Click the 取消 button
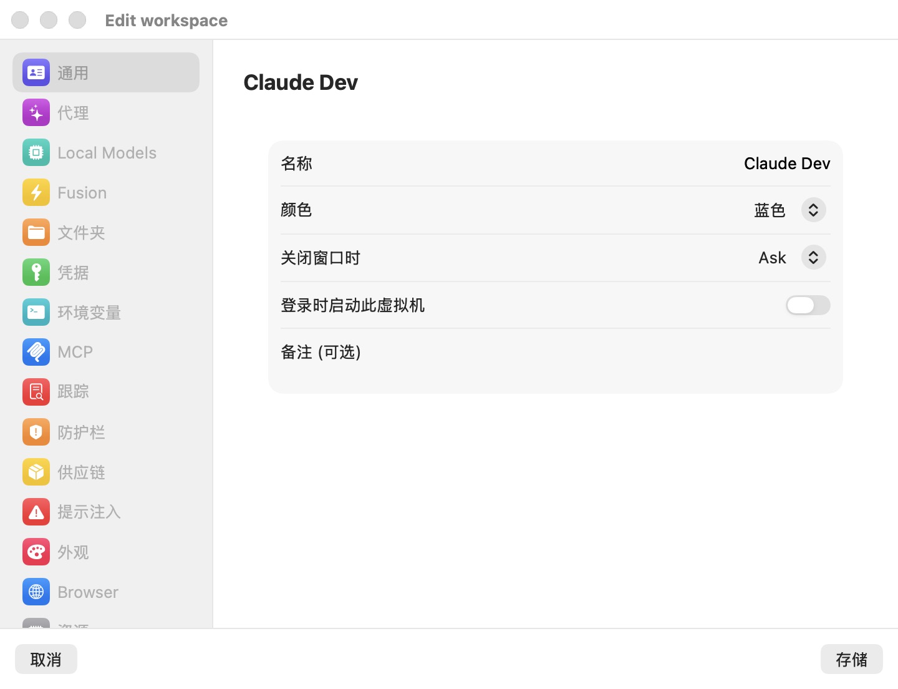This screenshot has height=689, width=898. (46, 659)
